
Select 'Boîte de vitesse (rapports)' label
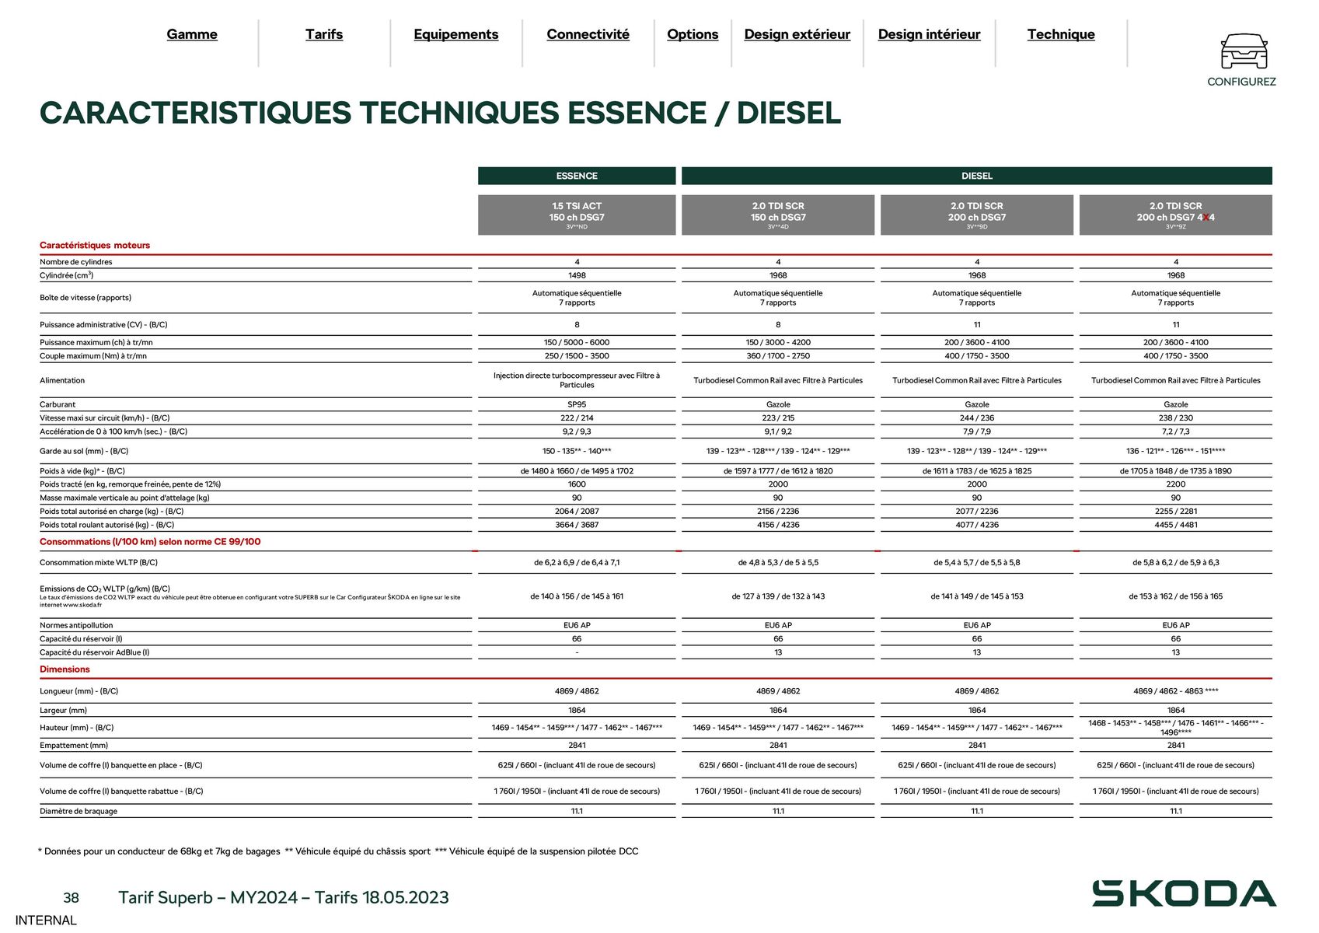[x=85, y=298]
